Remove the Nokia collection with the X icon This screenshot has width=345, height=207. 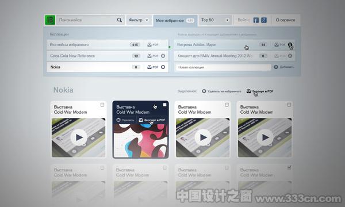[163, 67]
